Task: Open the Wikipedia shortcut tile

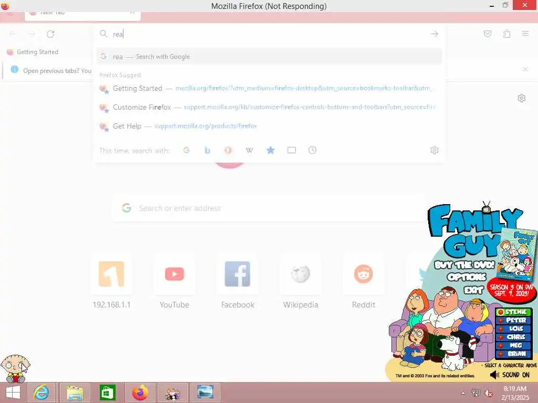Action: point(301,281)
